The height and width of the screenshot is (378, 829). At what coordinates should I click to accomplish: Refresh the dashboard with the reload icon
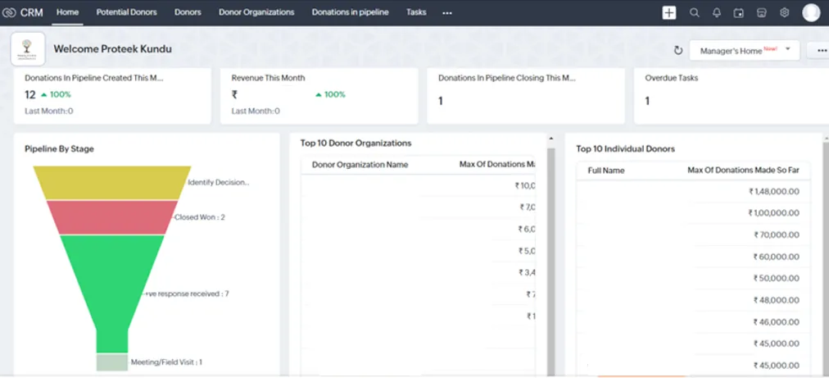coord(677,50)
